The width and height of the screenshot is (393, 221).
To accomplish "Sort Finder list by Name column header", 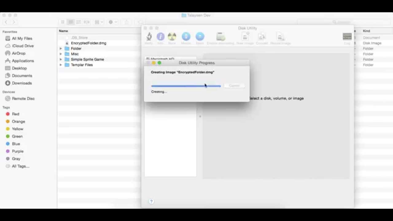I will [x=63, y=31].
